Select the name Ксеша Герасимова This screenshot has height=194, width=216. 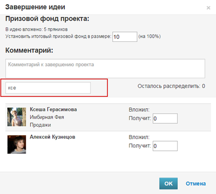pos(53,109)
